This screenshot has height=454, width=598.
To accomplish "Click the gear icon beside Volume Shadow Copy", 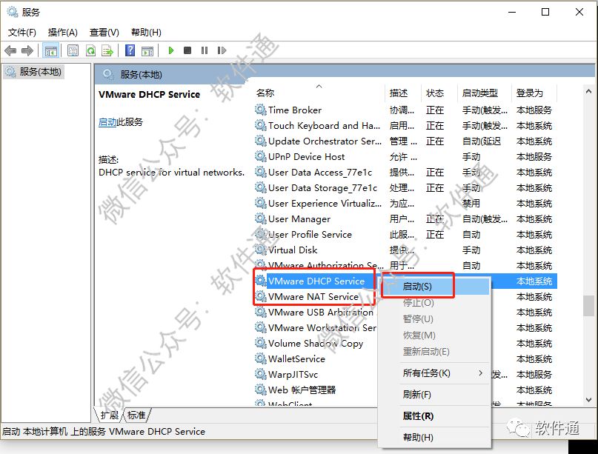I will tap(261, 343).
